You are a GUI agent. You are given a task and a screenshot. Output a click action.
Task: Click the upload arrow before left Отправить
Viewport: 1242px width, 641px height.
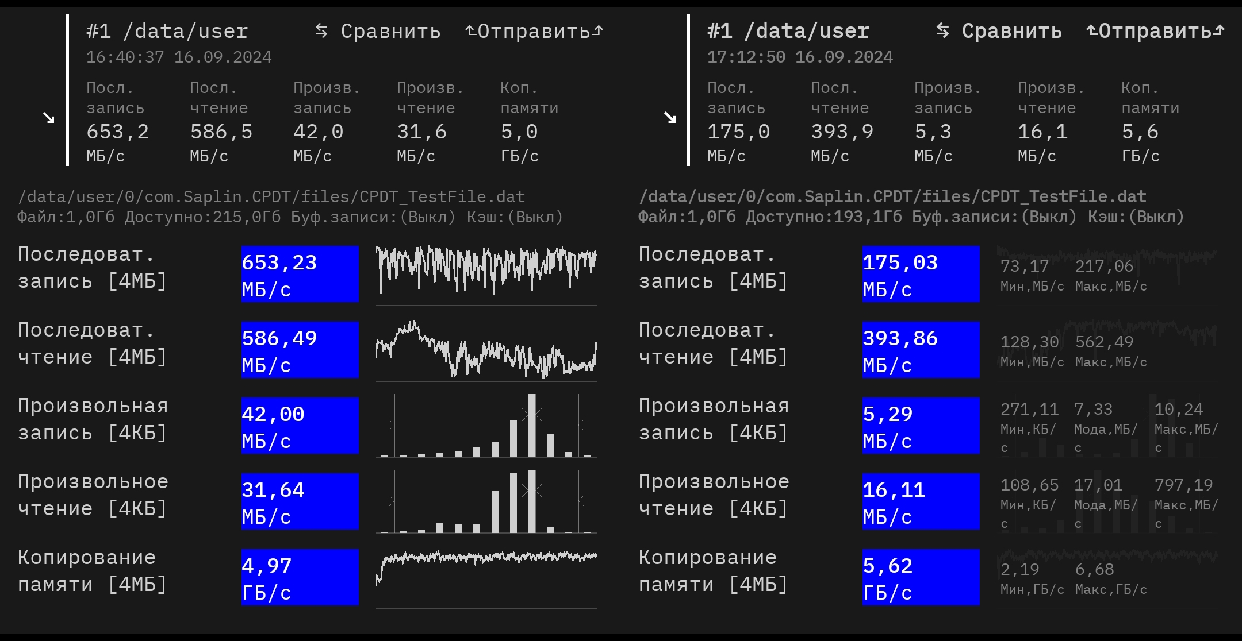(x=470, y=31)
